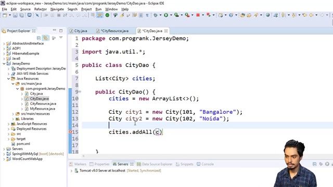Expand the AbstractAndInterface project
333x187 pixels.
point(4,44)
